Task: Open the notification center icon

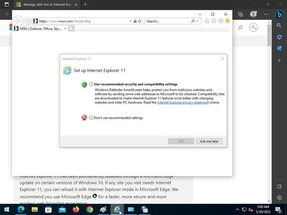Action: pyautogui.click(x=278, y=210)
